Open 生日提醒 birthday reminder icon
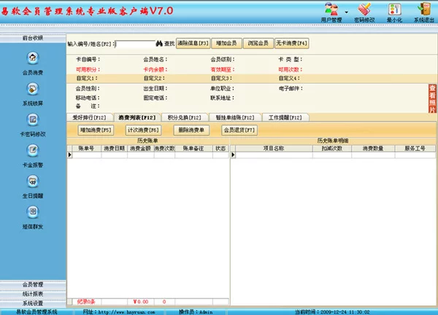The width and height of the screenshot is (438, 315). (x=33, y=182)
